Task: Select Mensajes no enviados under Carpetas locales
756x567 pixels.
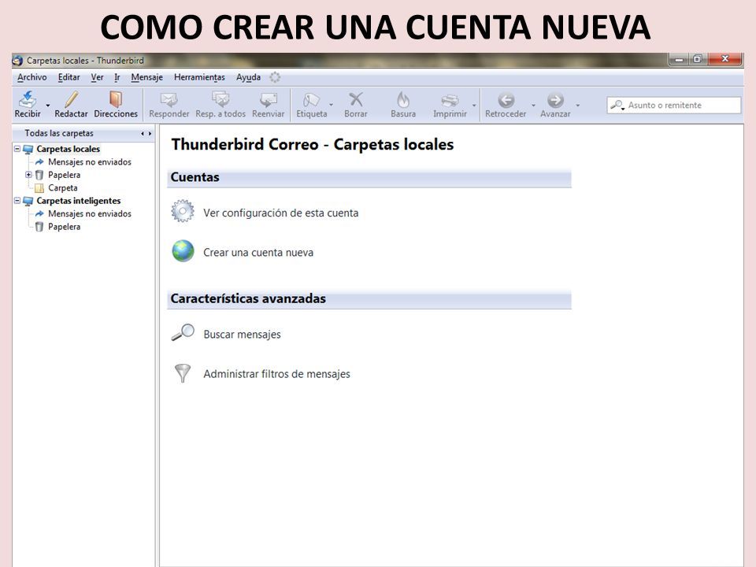Action: (90, 162)
